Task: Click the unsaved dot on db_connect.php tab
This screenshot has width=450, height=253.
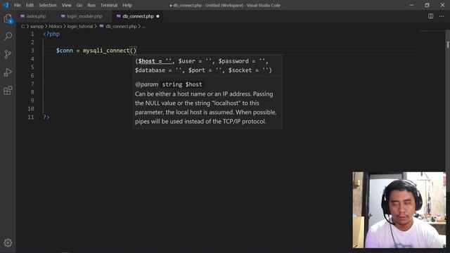Action: click(157, 16)
